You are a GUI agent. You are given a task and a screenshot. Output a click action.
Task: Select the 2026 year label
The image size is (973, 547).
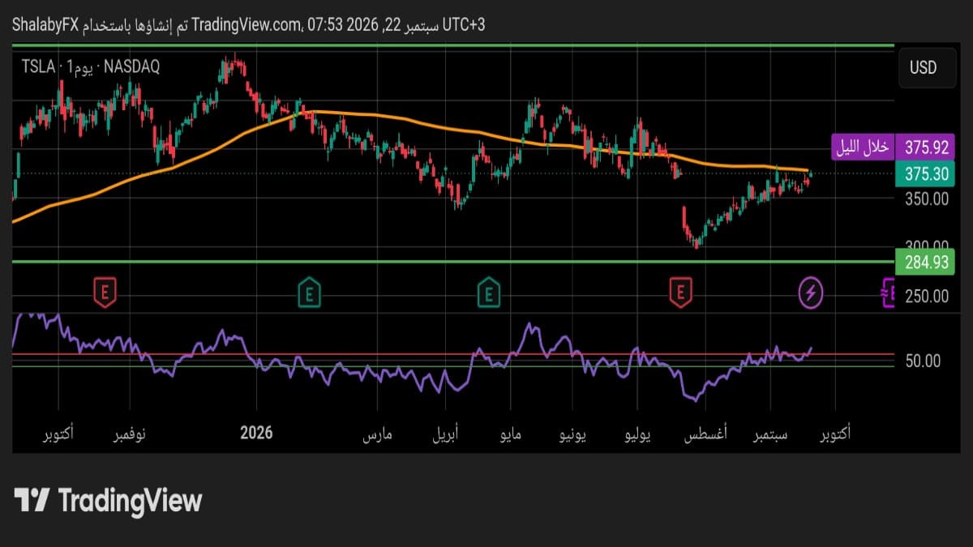click(257, 433)
